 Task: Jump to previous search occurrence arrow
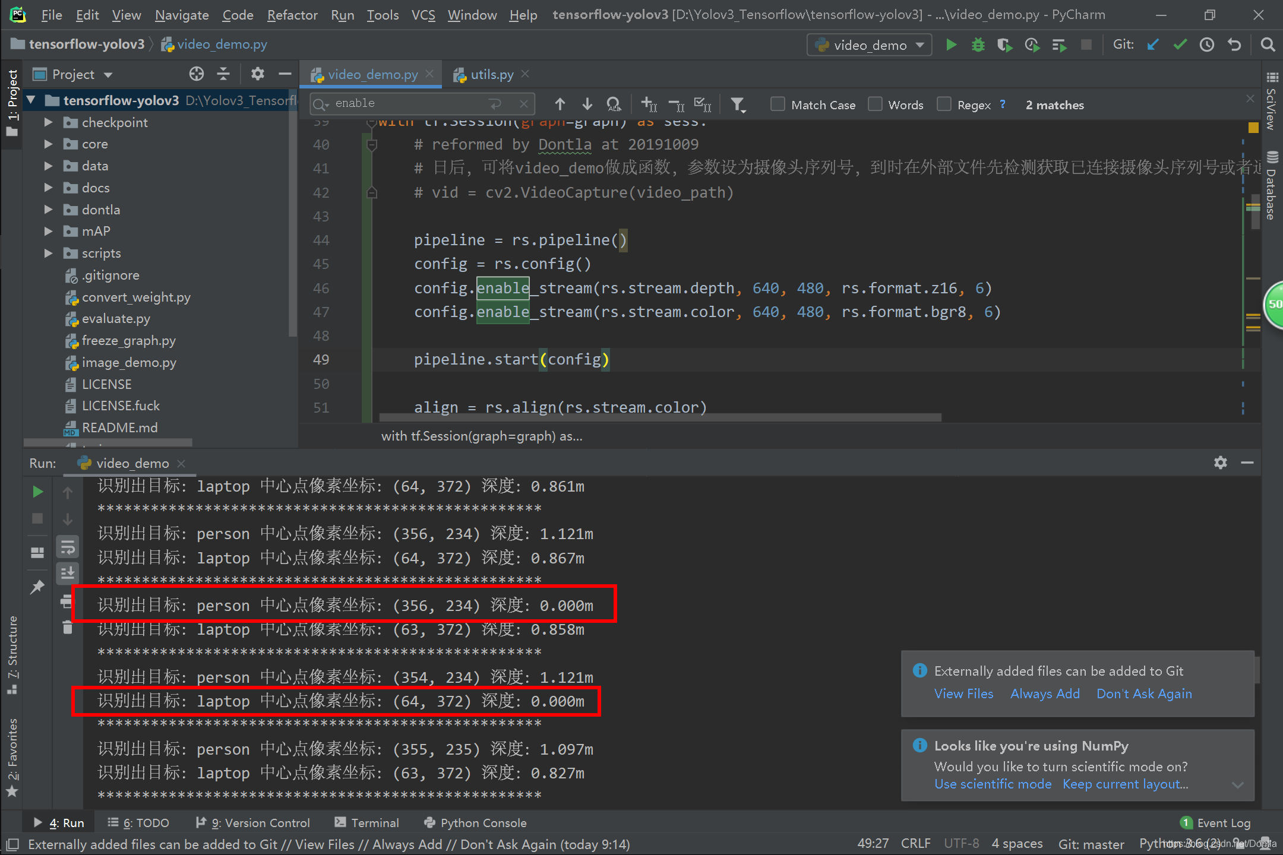click(x=560, y=104)
